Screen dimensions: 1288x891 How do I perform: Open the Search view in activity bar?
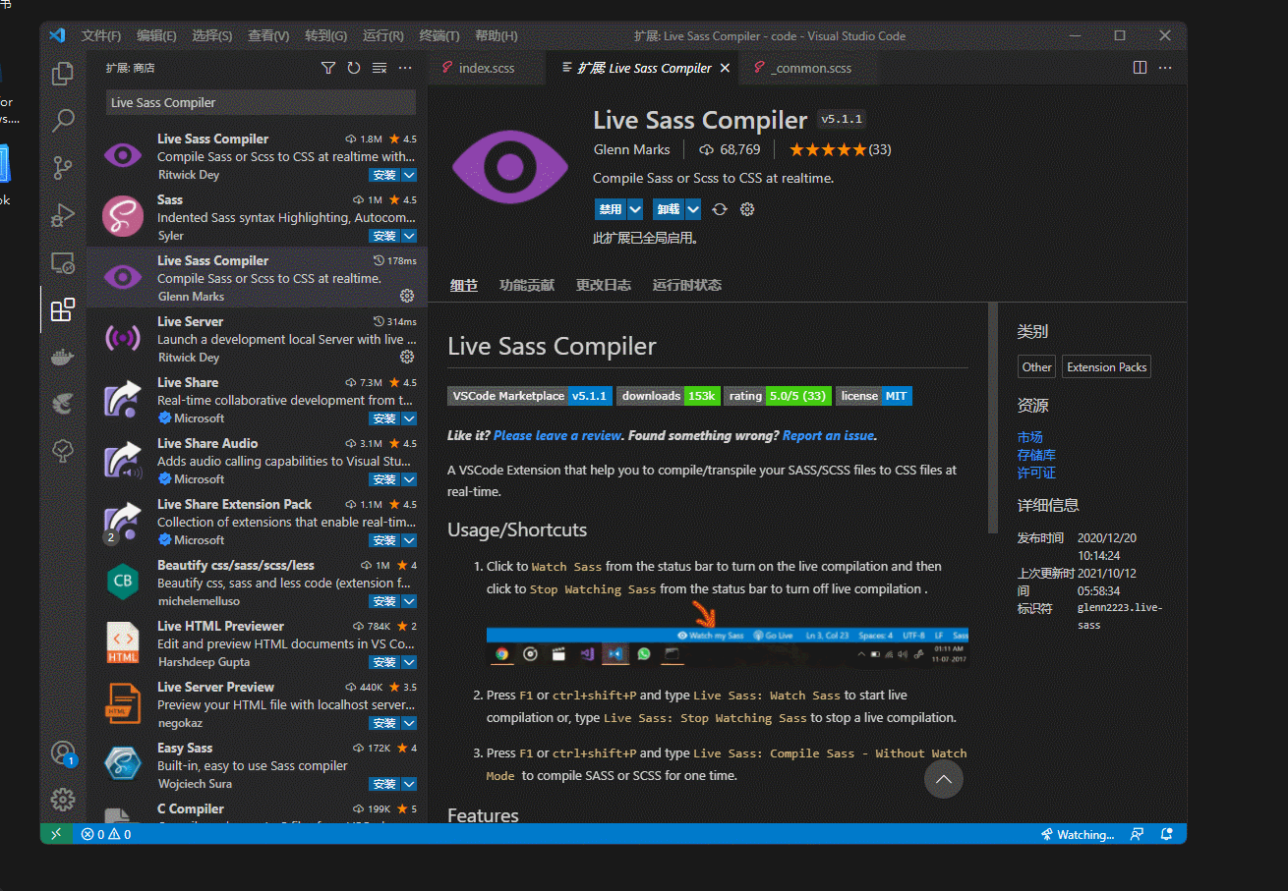coord(63,120)
